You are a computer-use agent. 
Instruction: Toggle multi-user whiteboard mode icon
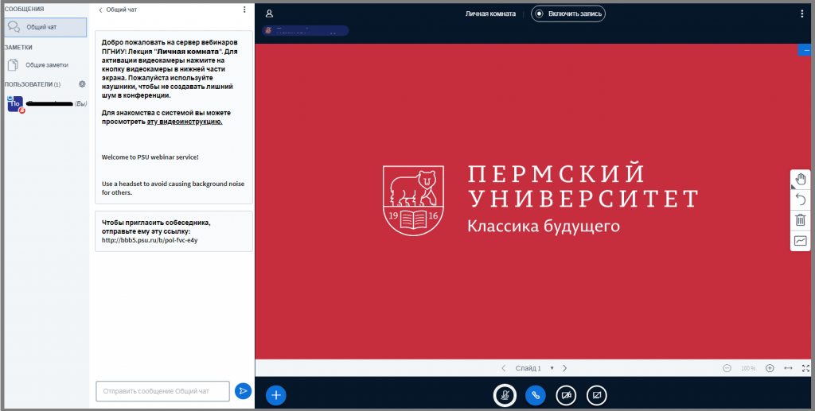(801, 241)
